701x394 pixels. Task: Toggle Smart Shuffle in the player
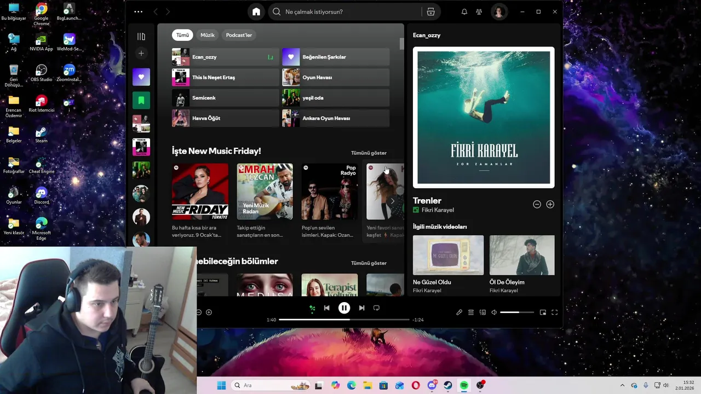[312, 308]
